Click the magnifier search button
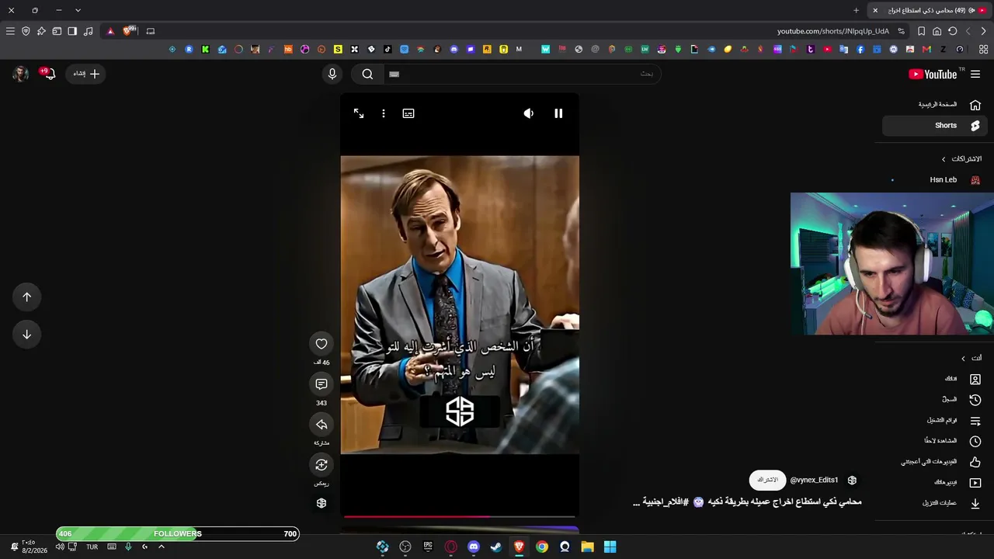Image resolution: width=994 pixels, height=559 pixels. pyautogui.click(x=368, y=74)
